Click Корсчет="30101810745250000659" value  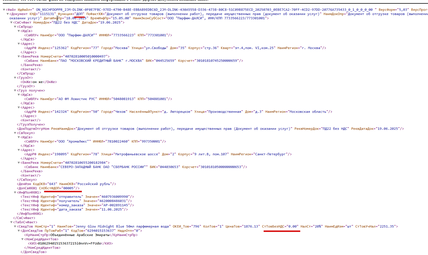point(208,61)
